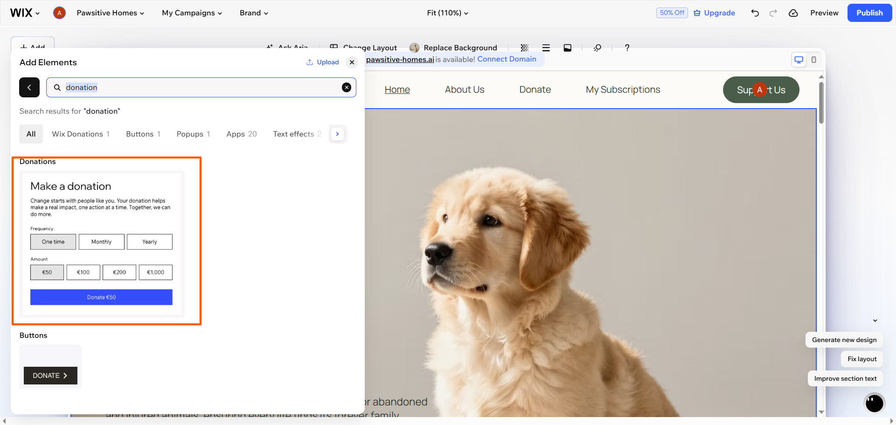Select Wix Donations tab
Image resolution: width=896 pixels, height=425 pixels.
tap(81, 134)
